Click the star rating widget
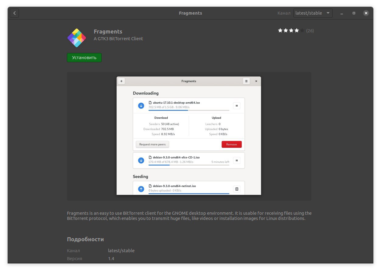Image resolution: width=381 pixels, height=272 pixels. click(291, 30)
